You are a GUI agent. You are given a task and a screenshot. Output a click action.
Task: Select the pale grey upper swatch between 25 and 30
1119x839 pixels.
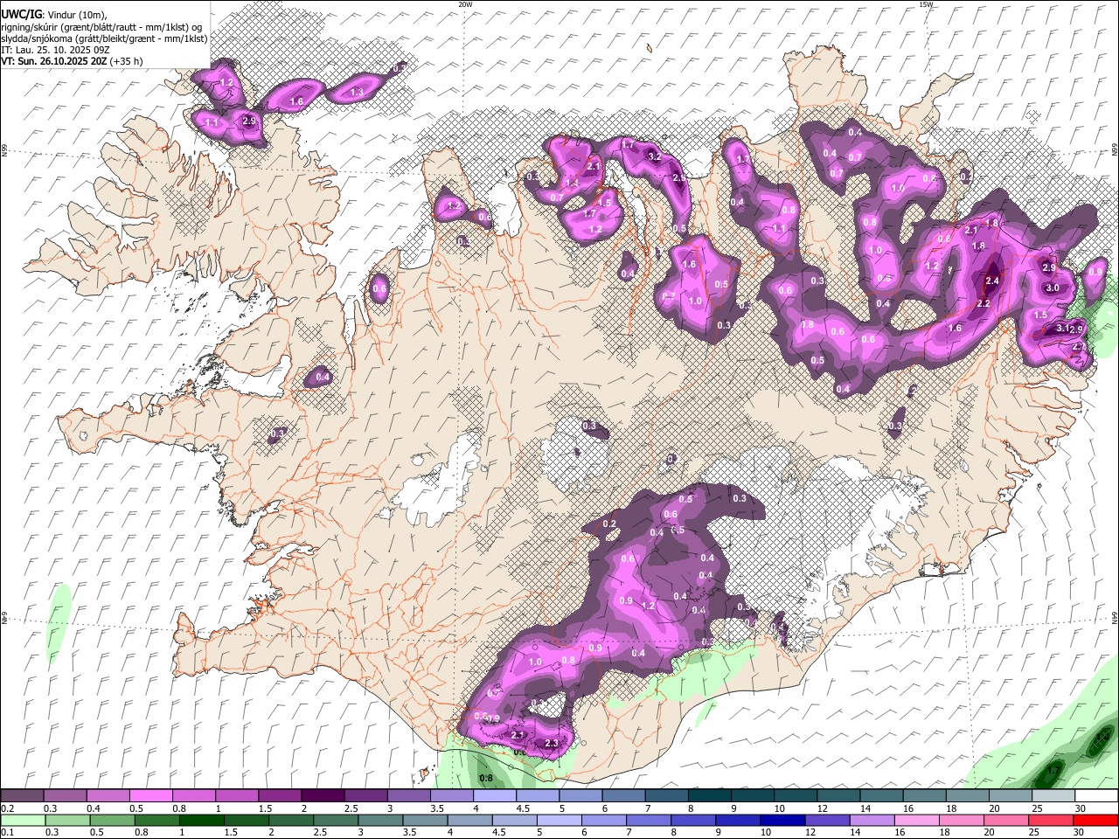(x=1054, y=796)
